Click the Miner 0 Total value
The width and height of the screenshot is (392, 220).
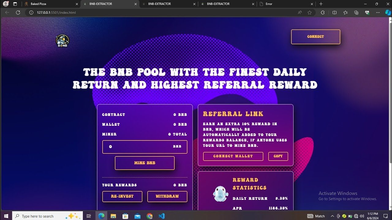pyautogui.click(x=178, y=134)
